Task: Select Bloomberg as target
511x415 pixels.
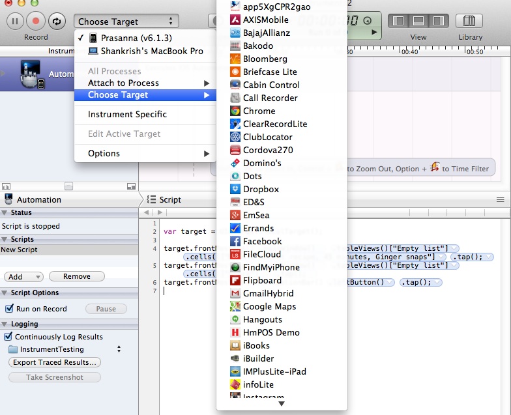Action: 282,59
